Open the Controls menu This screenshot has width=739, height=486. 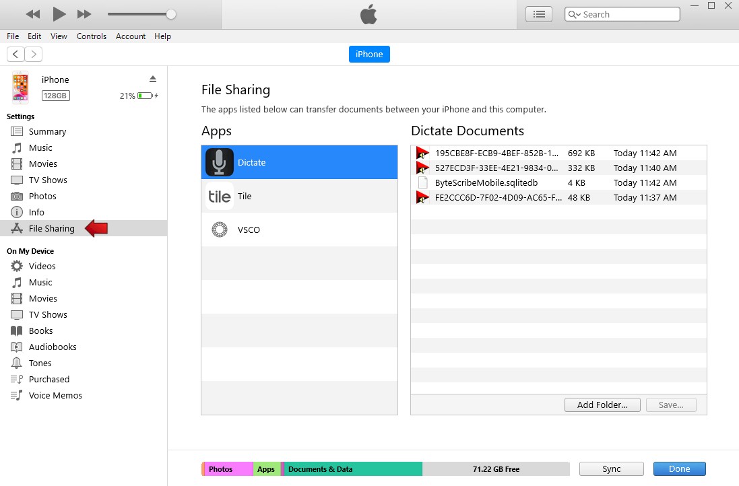click(x=92, y=36)
